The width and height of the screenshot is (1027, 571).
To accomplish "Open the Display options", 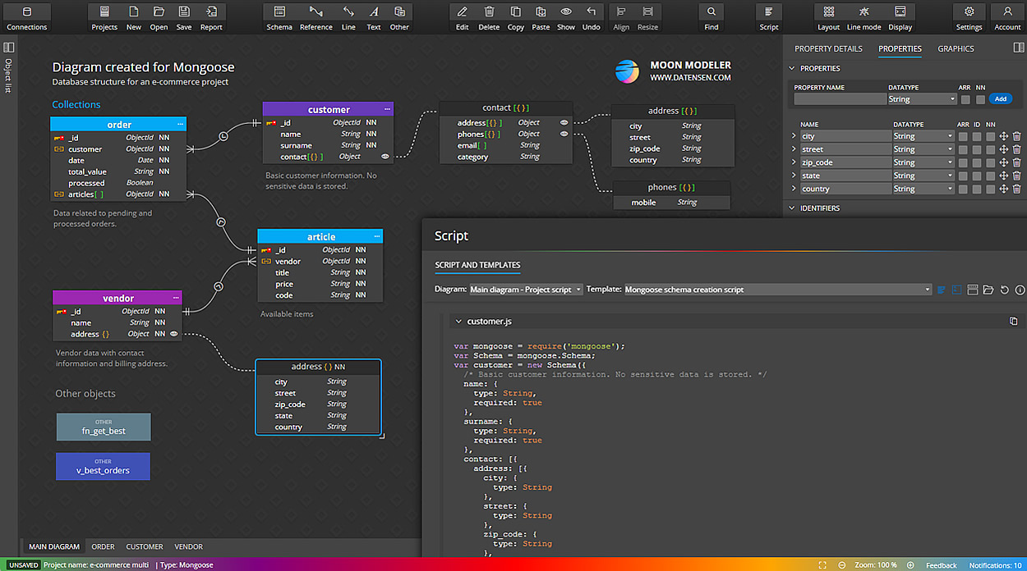I will click(x=900, y=17).
